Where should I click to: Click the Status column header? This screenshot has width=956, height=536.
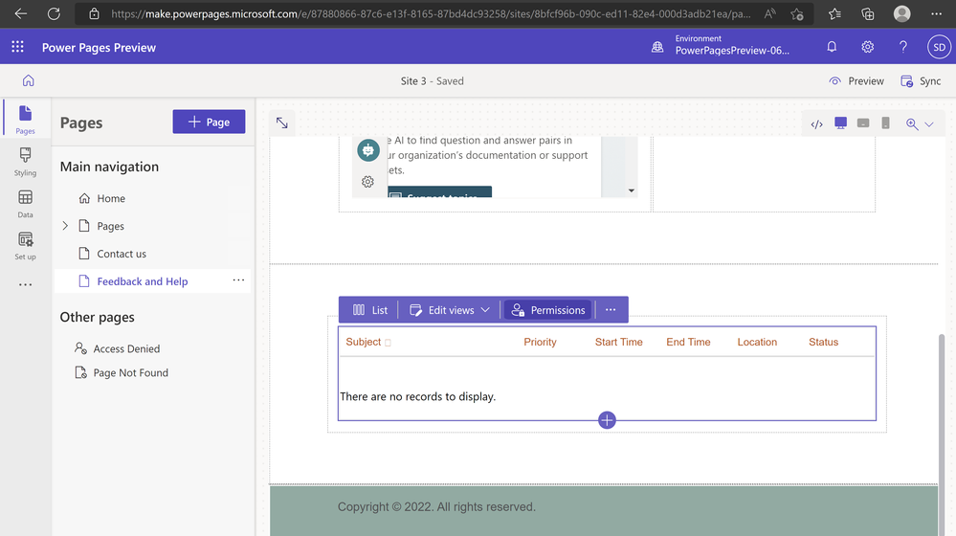coord(823,342)
